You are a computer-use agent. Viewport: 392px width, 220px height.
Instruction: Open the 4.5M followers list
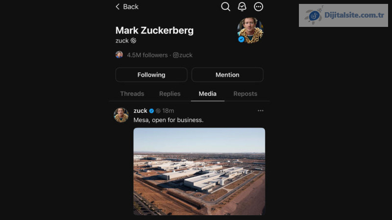click(147, 55)
